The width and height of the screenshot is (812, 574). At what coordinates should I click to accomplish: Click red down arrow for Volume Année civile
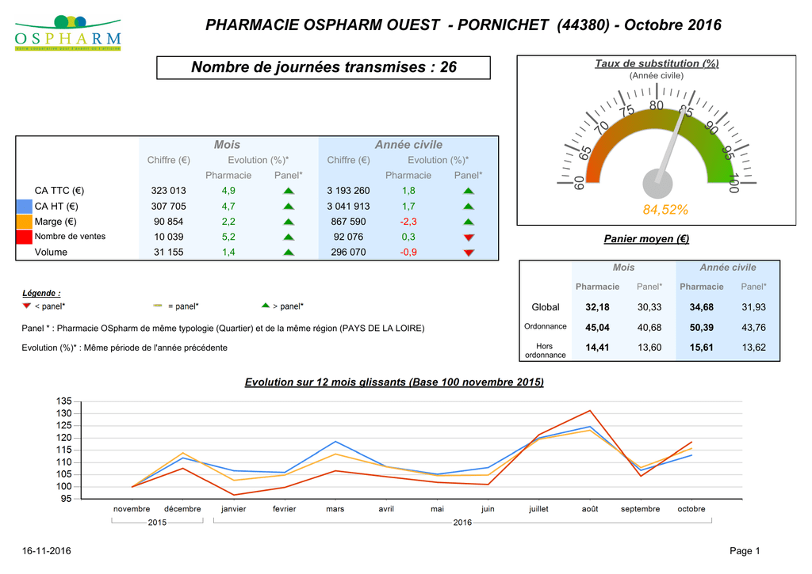469,253
